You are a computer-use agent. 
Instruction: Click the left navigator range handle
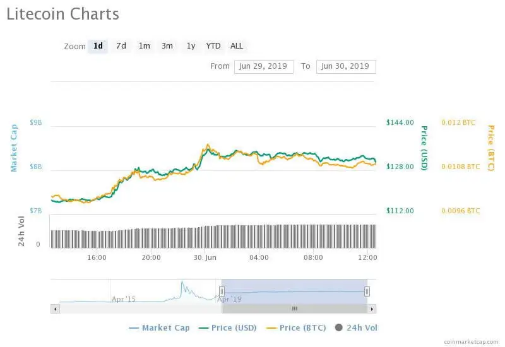click(222, 291)
